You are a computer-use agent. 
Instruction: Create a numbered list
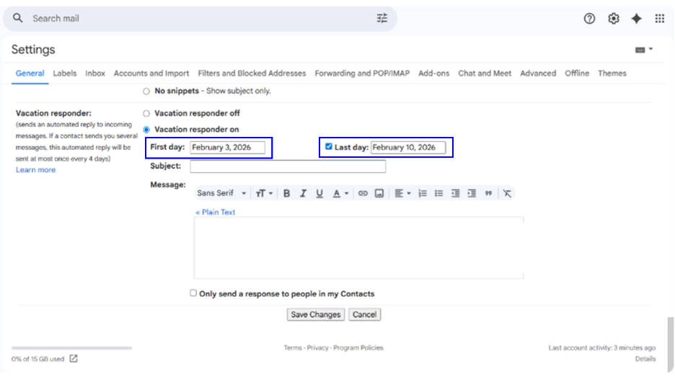(423, 193)
